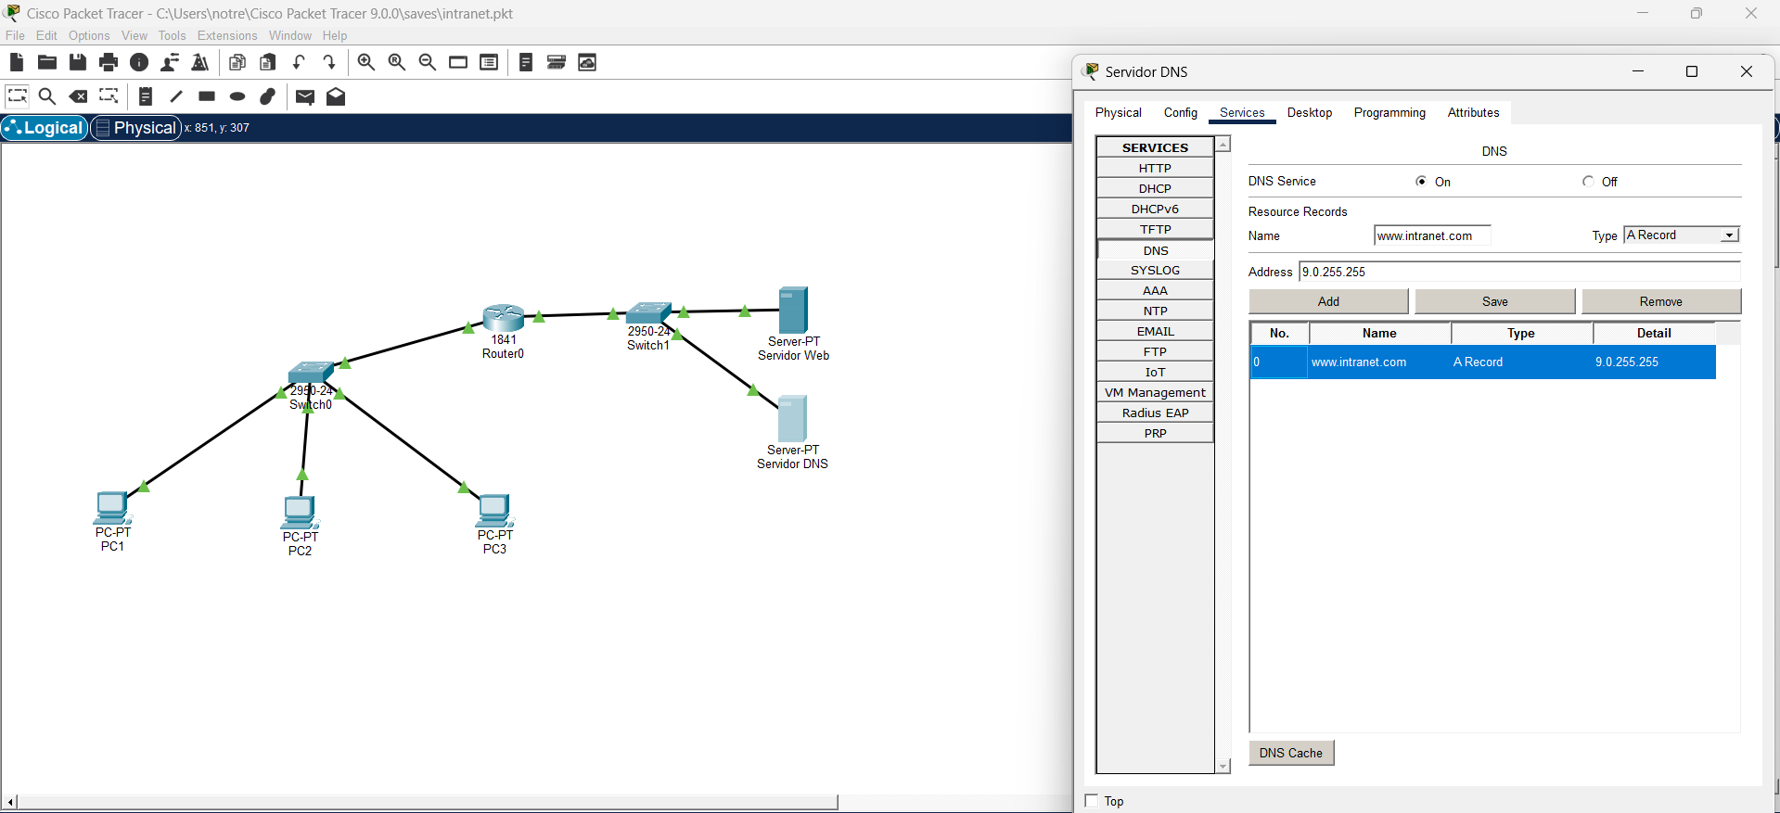Select the www.intranet.com record row
The height and width of the screenshot is (813, 1780).
(1482, 362)
